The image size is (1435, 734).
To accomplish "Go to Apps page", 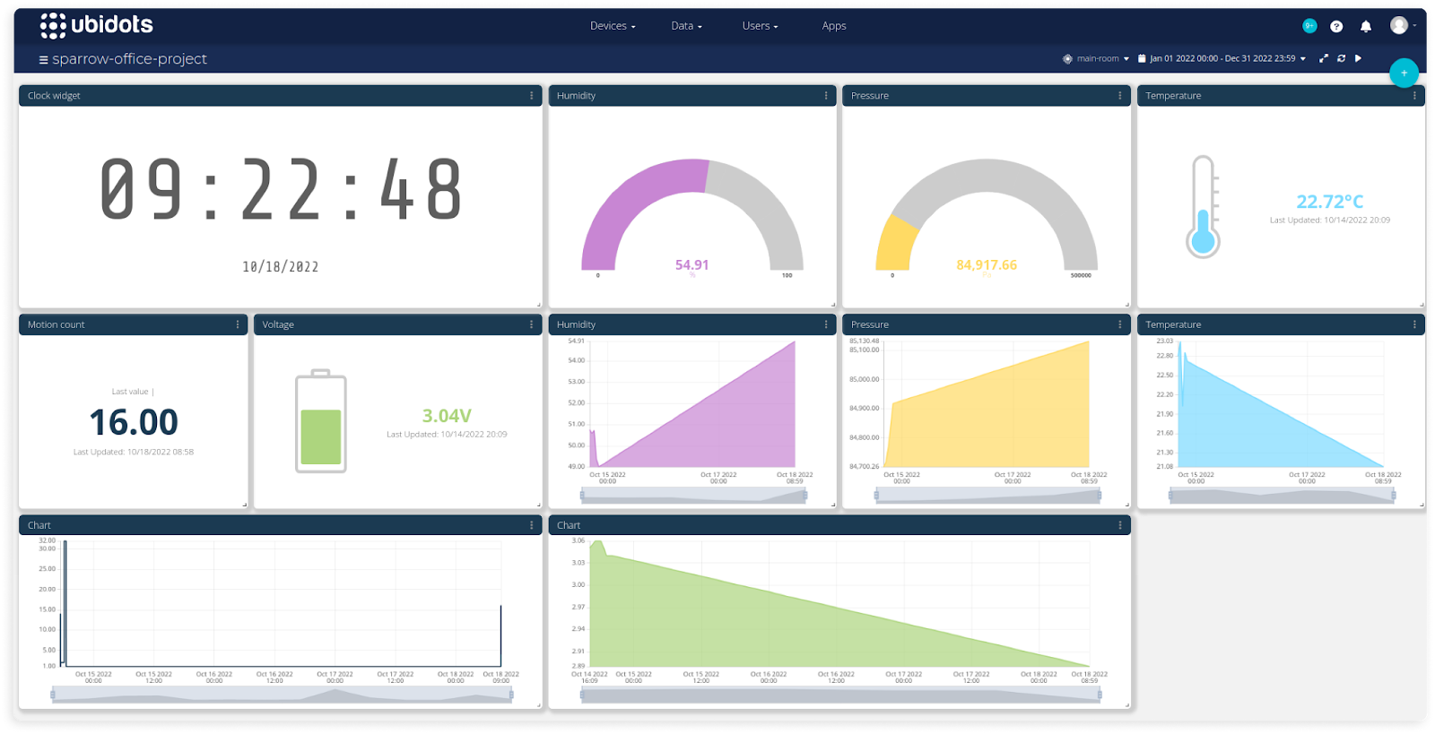I will [x=834, y=26].
